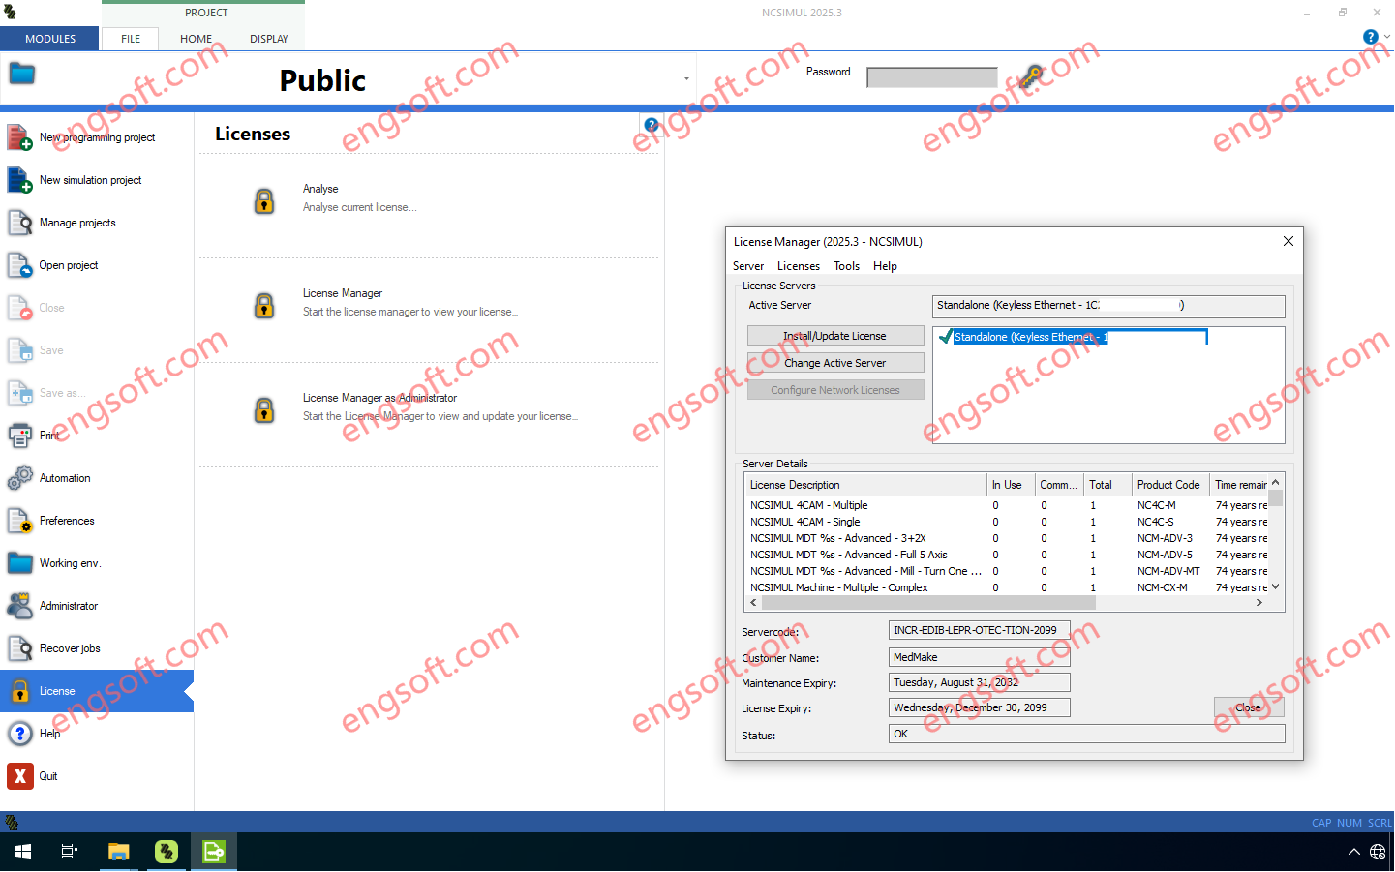The height and width of the screenshot is (872, 1395).
Task: Open Task View on the taskbar
Action: click(x=70, y=852)
